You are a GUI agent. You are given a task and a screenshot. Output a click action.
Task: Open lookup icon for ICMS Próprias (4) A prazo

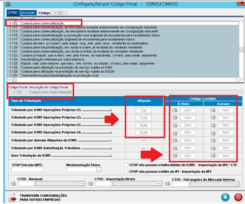click(x=213, y=133)
